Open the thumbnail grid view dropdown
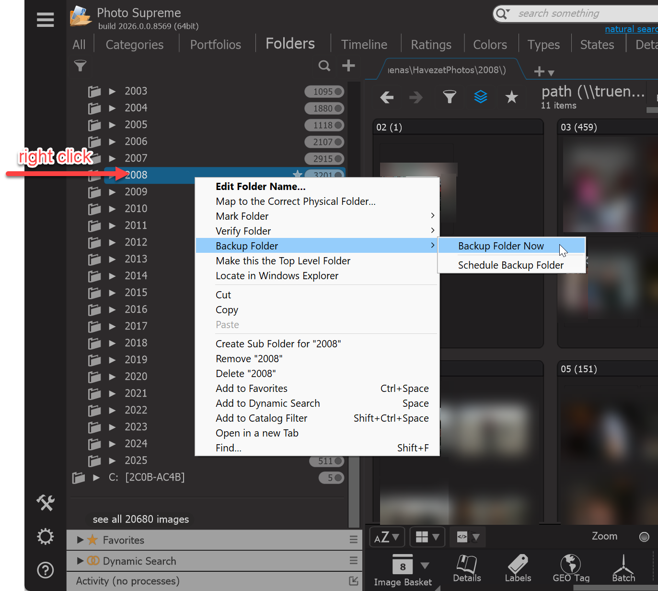 (427, 537)
